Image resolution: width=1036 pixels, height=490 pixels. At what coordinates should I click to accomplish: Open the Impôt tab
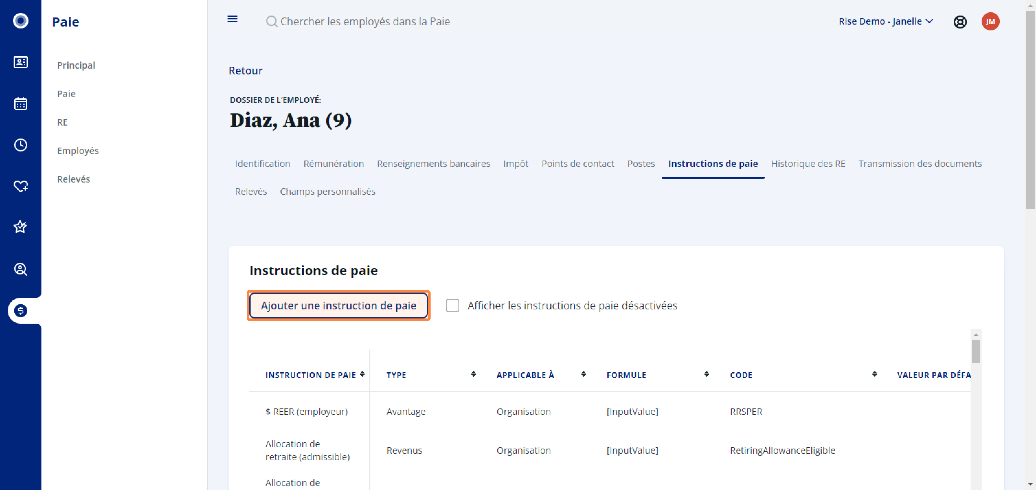tap(516, 163)
